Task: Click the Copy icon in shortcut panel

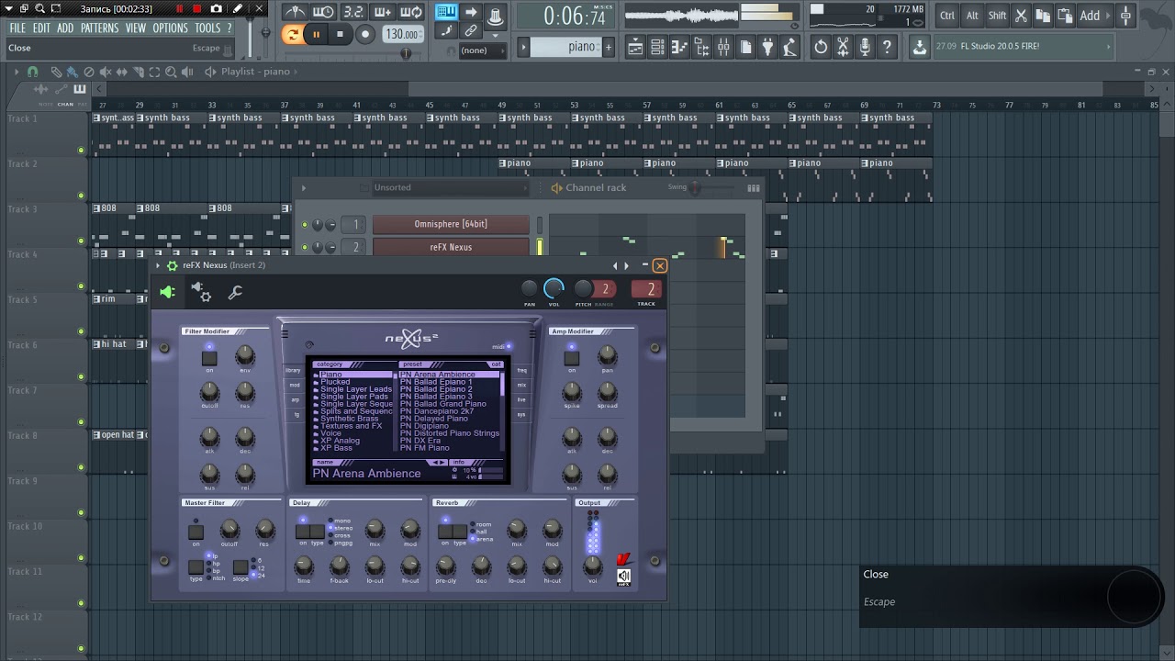Action: click(x=1043, y=15)
